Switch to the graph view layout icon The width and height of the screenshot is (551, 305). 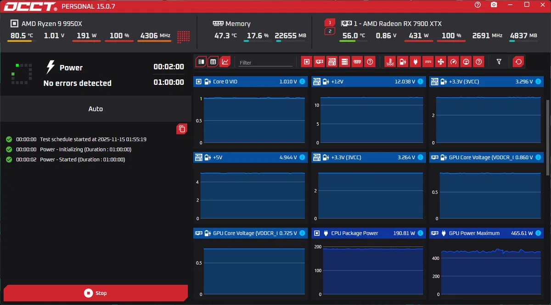(x=225, y=61)
